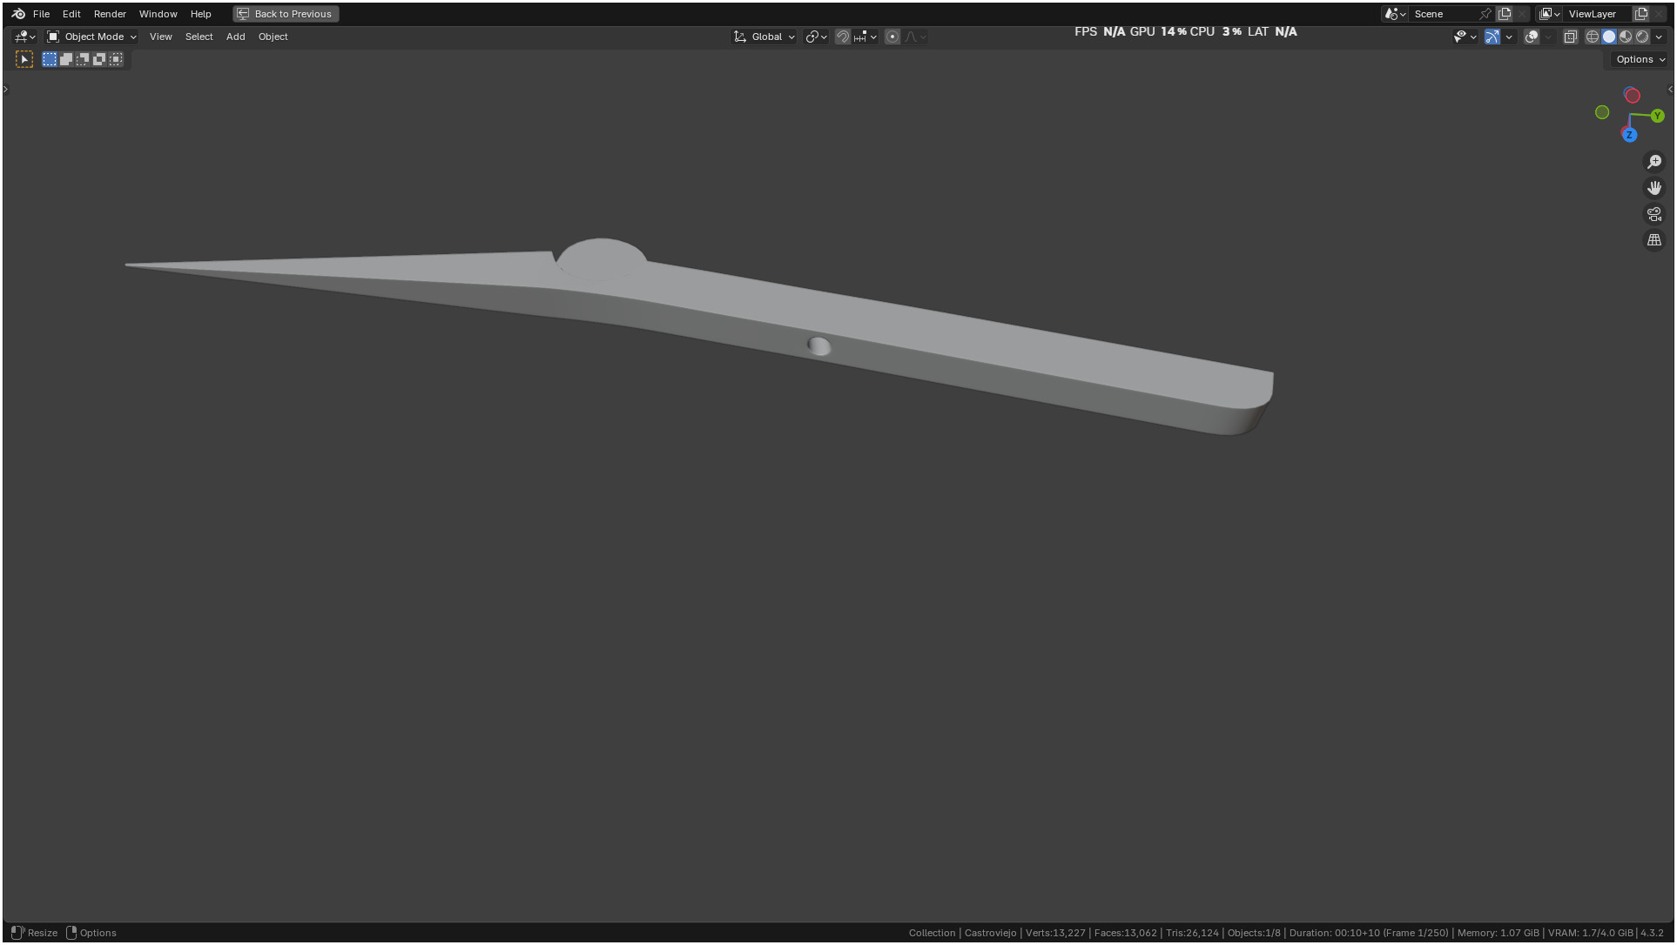
Task: Open the transform pivot point dropdown
Action: tap(816, 37)
